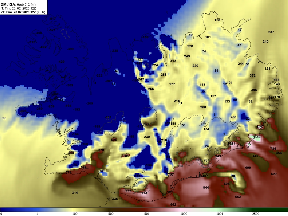This screenshot has width=288, height=216.
Task: Click the map value 372
Action: pos(253,75)
